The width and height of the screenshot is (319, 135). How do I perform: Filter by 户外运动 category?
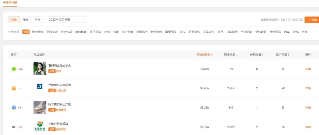pos(246,32)
